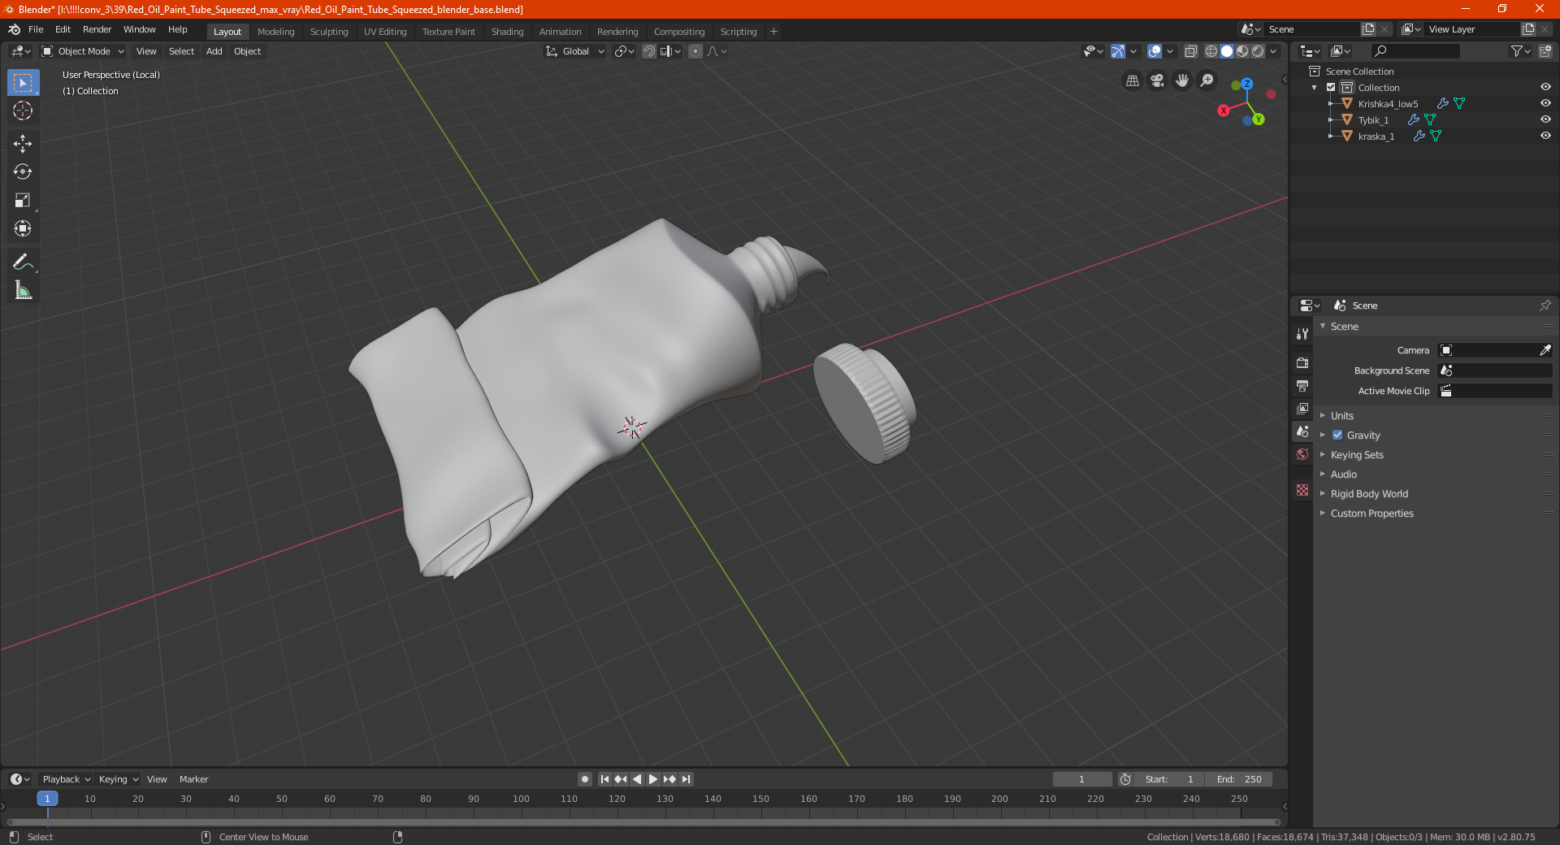
Task: Select the Cursor tool in the toolbar
Action: (x=23, y=110)
